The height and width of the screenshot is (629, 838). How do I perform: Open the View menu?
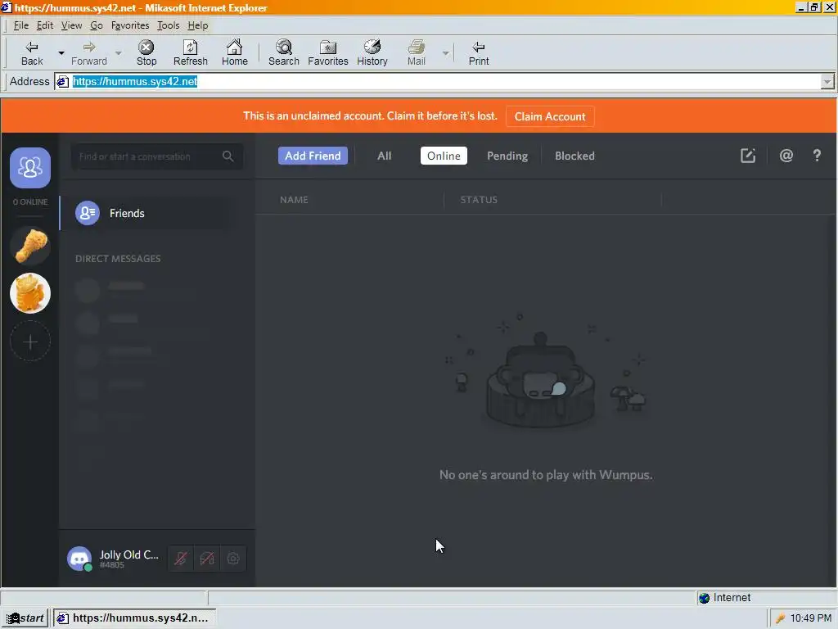pyautogui.click(x=71, y=25)
